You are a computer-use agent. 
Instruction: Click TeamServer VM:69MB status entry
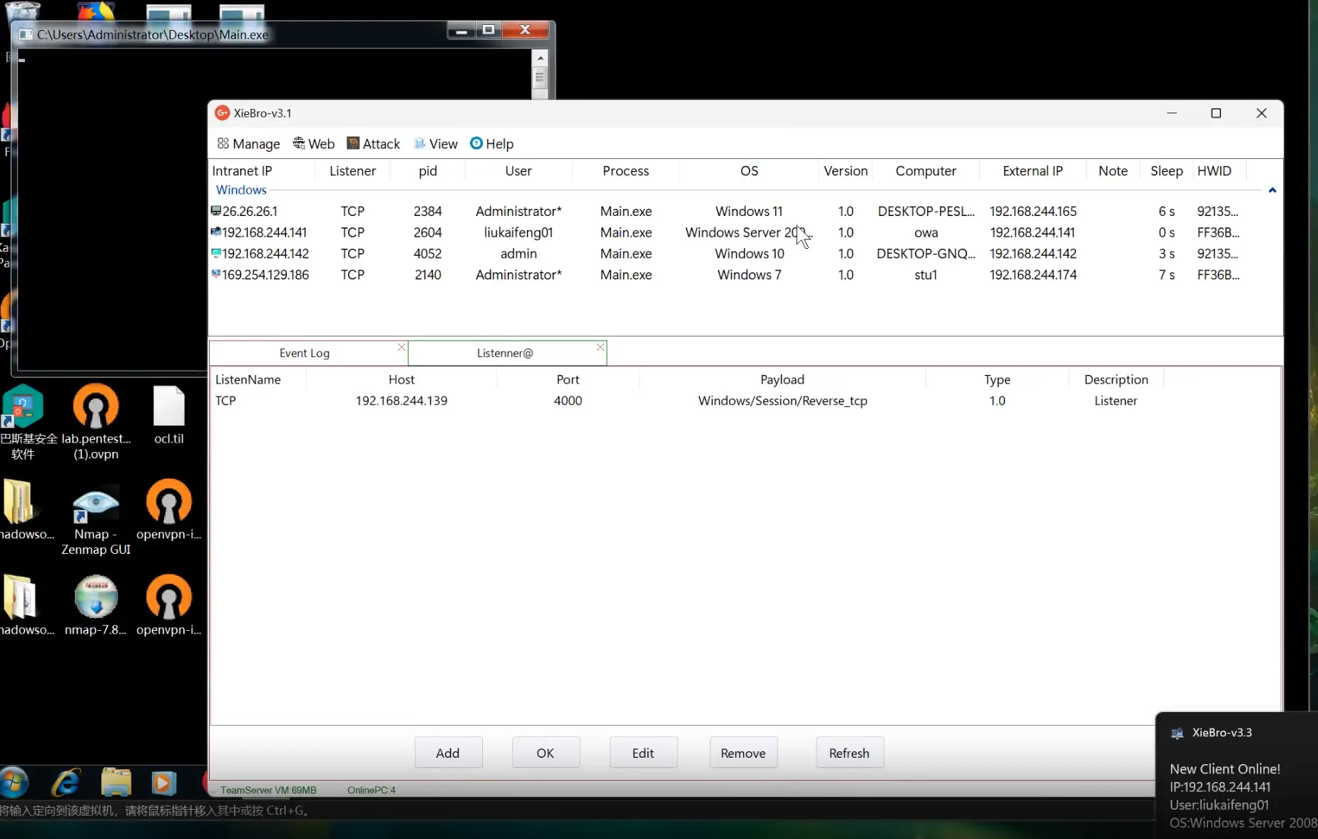point(268,790)
